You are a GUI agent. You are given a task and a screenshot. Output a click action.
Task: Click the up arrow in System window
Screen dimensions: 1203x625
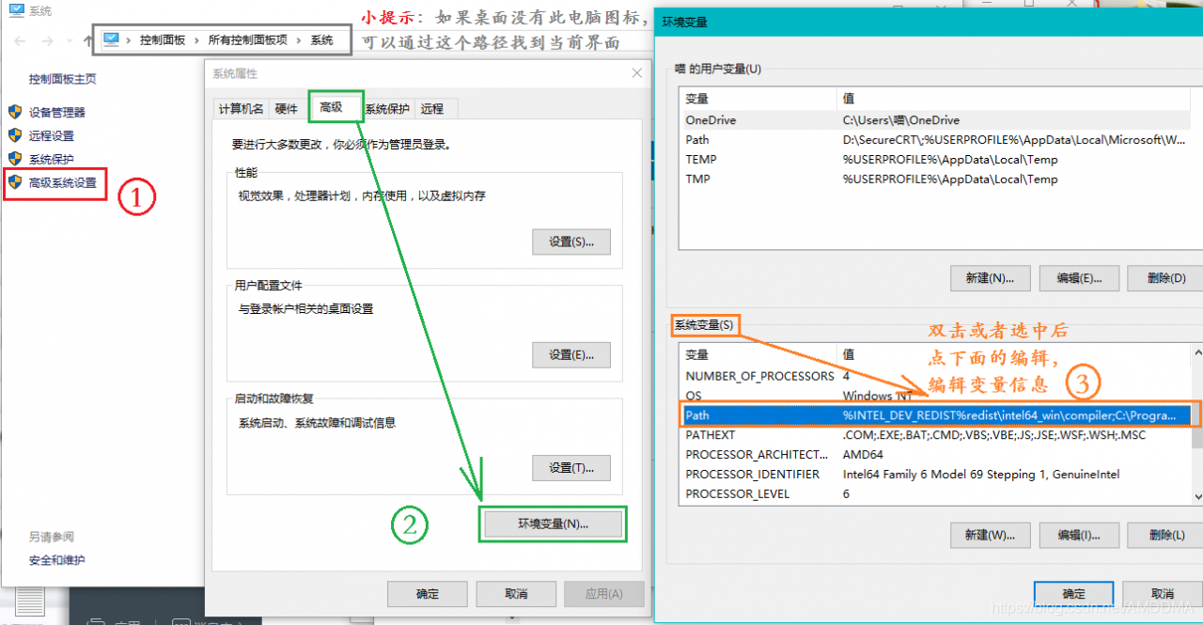(x=87, y=40)
